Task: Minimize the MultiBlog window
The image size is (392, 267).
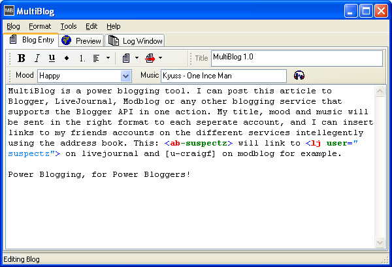Action: (350, 11)
